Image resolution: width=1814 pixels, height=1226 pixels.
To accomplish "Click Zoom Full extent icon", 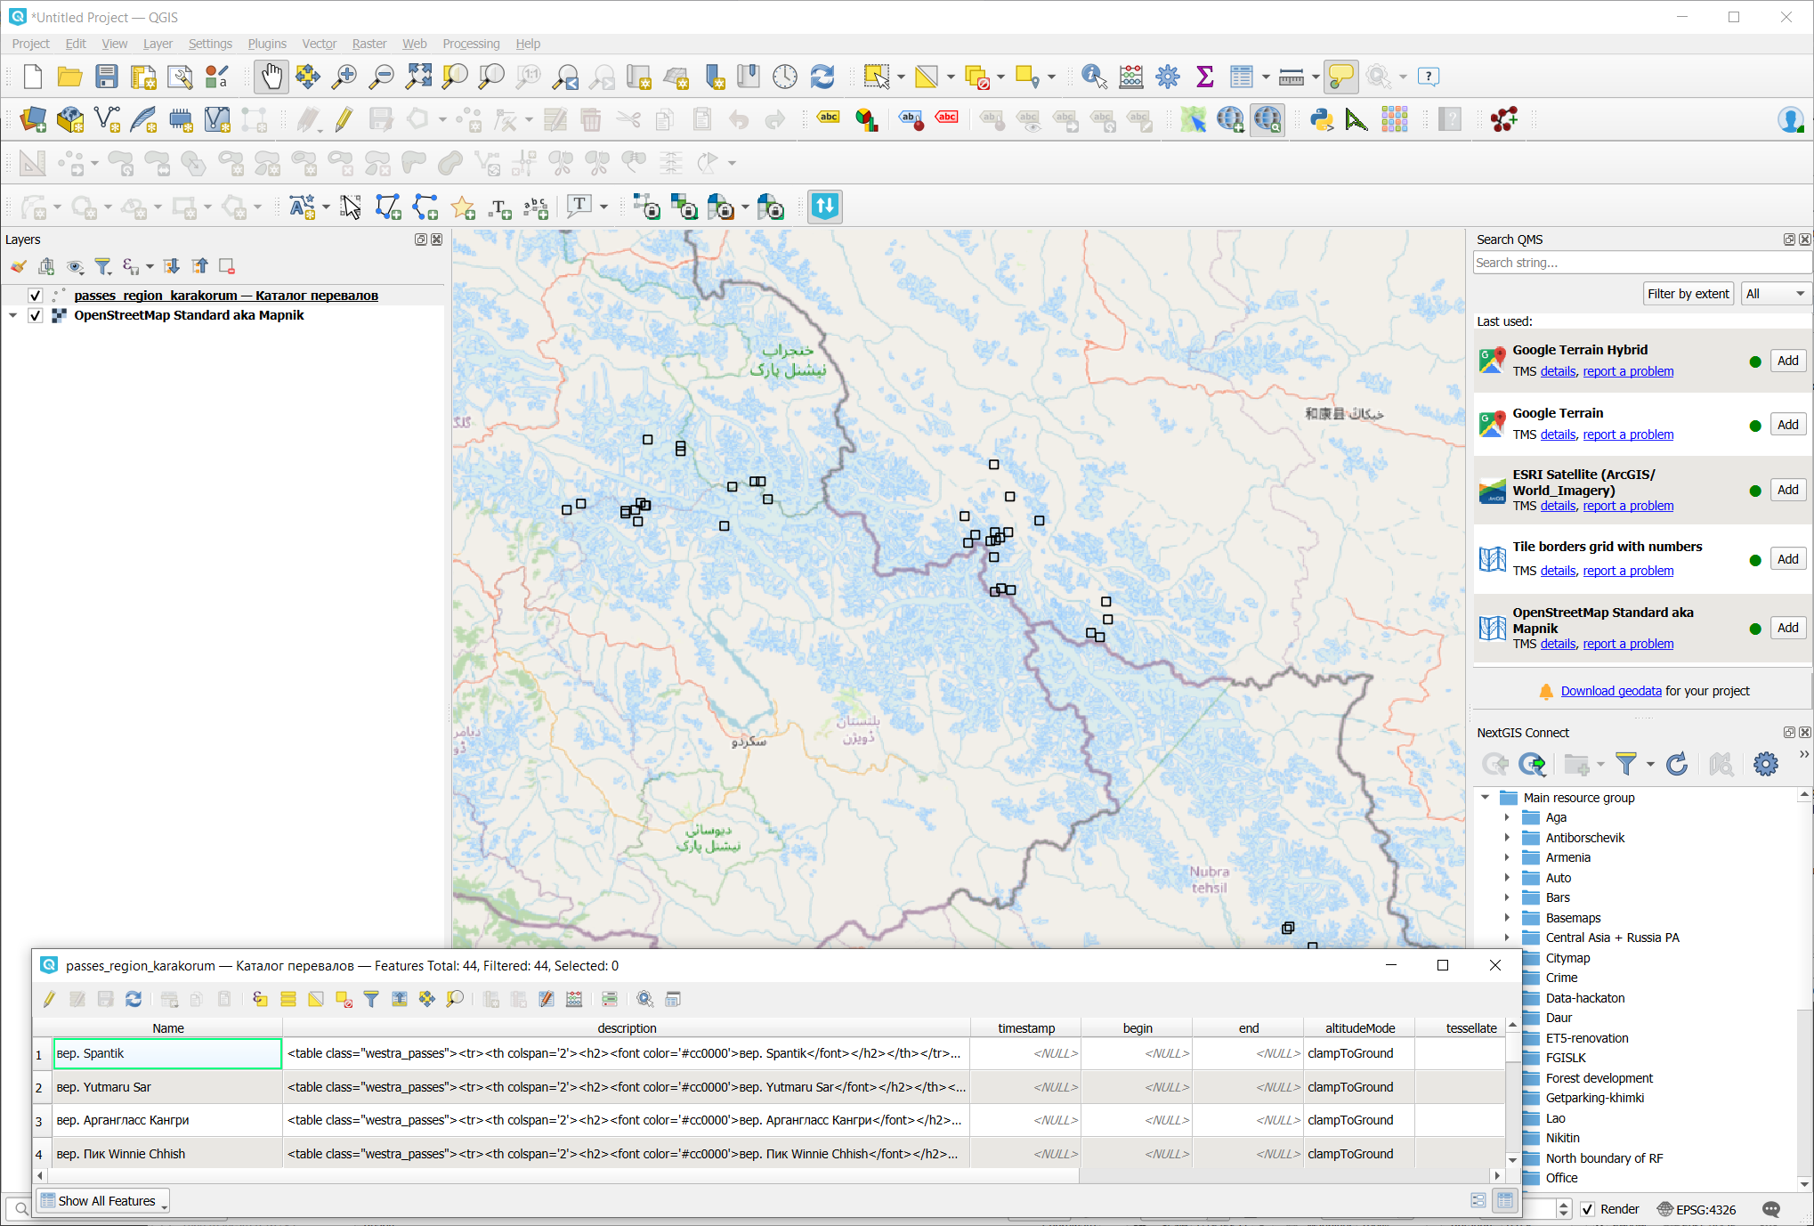I will pos(418,77).
